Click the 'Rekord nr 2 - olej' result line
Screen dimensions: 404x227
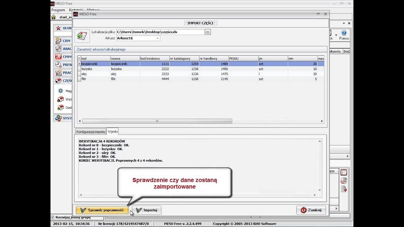coord(98,153)
